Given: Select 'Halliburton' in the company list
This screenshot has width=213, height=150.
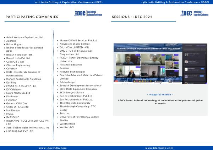Looking at the screenshot, I should 13,110.
